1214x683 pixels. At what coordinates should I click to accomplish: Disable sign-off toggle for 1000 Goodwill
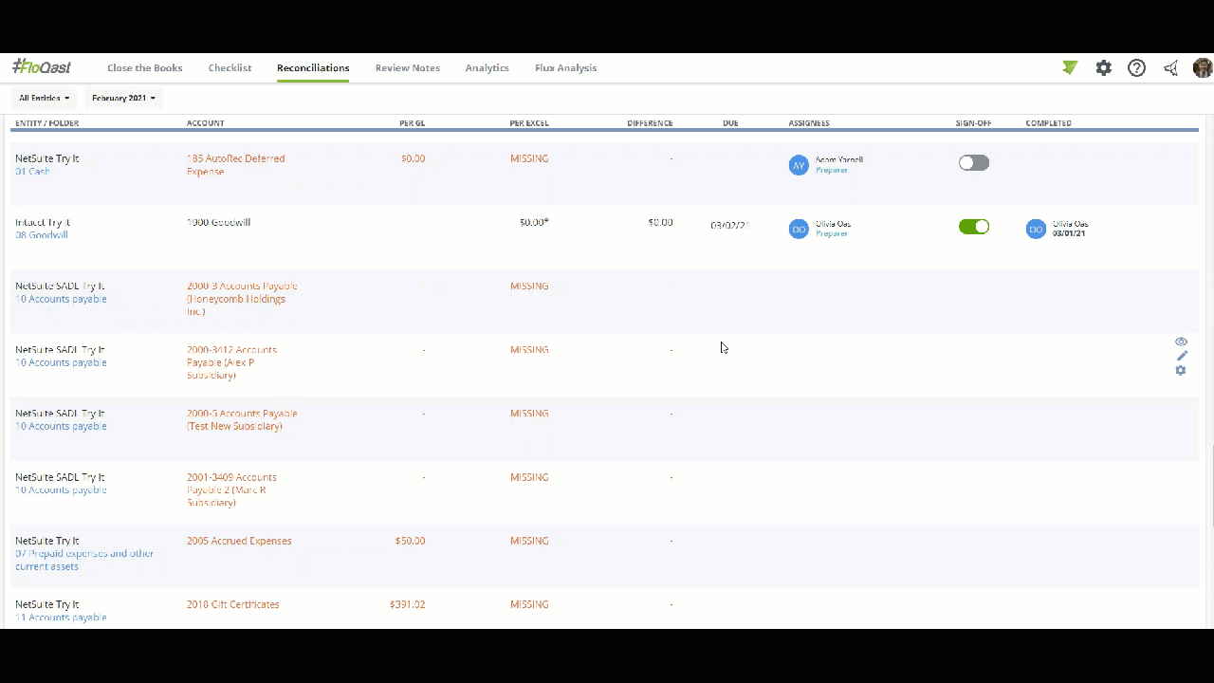[x=973, y=227]
